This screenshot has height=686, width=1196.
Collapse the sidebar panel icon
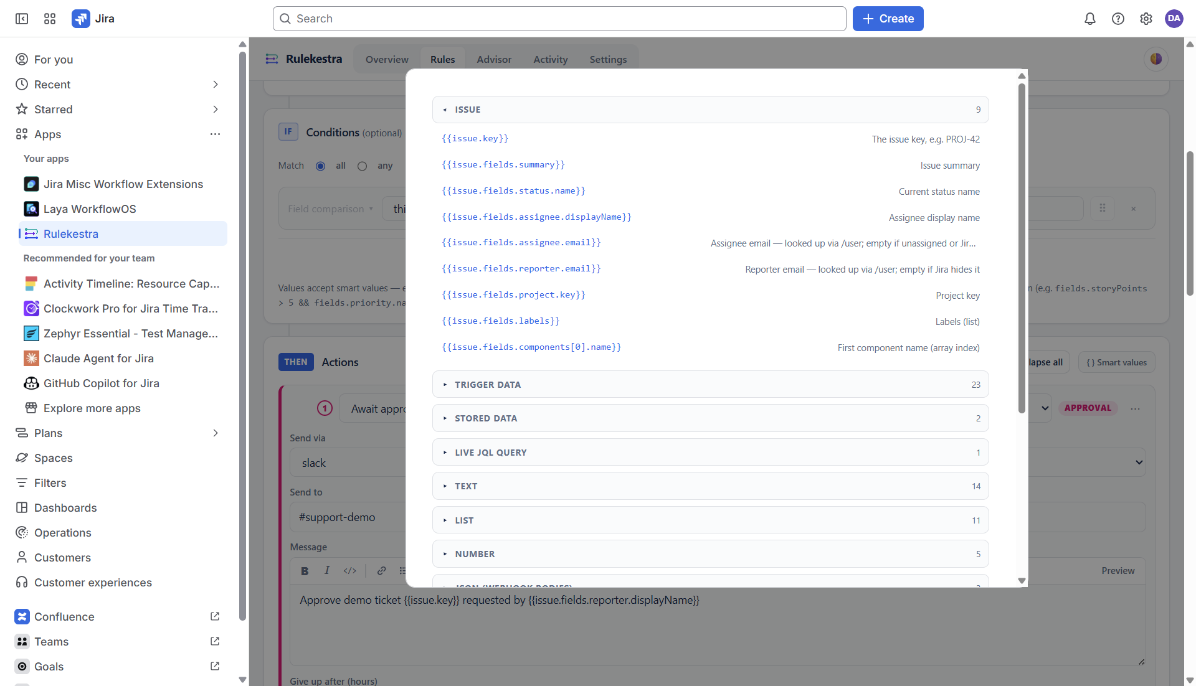point(22,19)
